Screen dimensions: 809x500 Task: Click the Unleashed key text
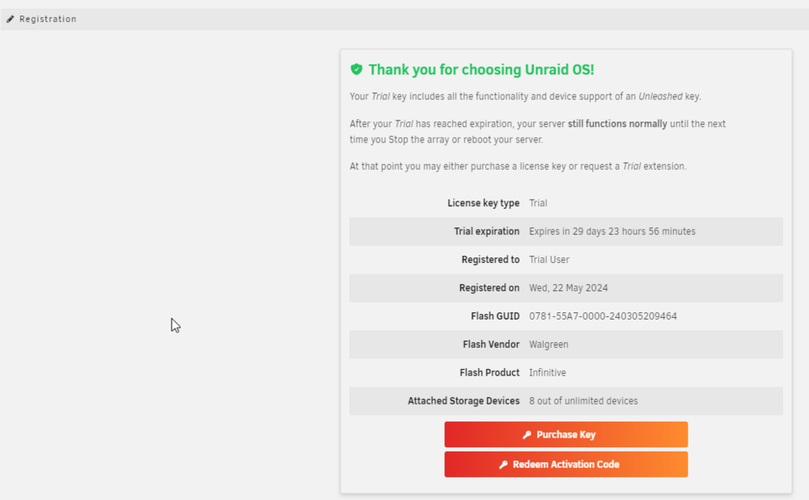coord(669,96)
